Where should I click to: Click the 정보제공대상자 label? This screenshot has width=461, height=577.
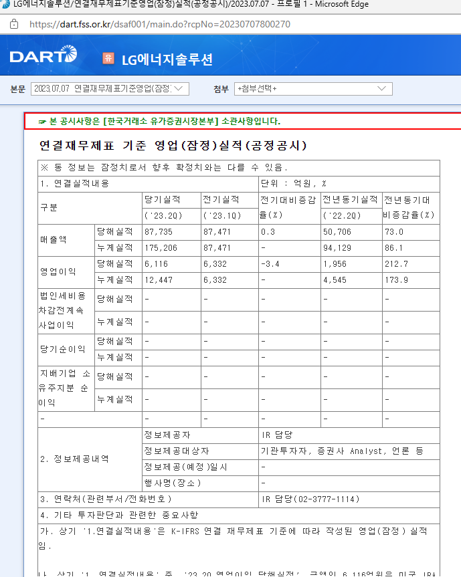click(x=177, y=451)
